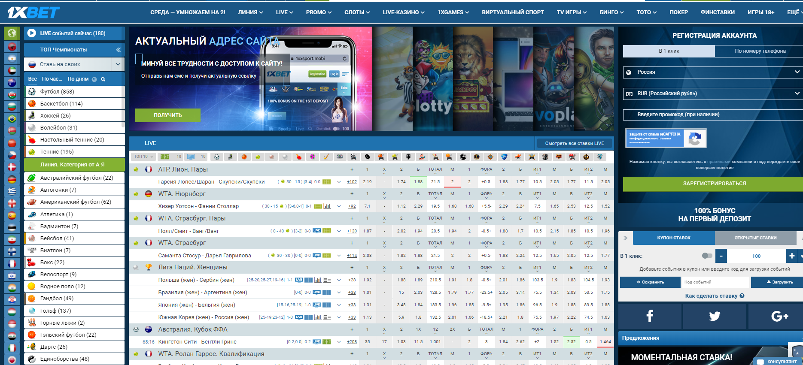Click the ПОЛУЧИТЬ banner button

point(168,115)
